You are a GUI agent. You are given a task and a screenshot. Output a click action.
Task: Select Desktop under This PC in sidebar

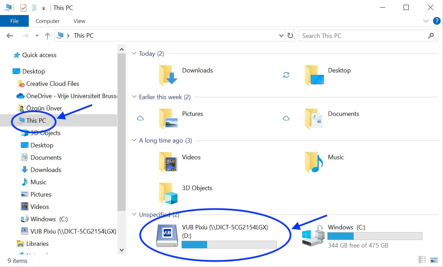42,145
